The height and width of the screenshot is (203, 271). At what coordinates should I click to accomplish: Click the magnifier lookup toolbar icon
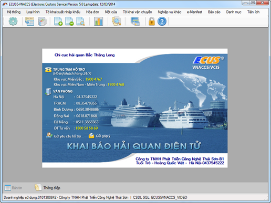117,22
